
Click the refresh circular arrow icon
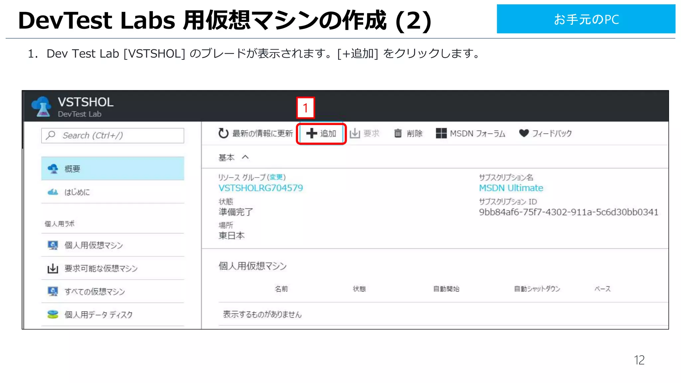tap(223, 133)
